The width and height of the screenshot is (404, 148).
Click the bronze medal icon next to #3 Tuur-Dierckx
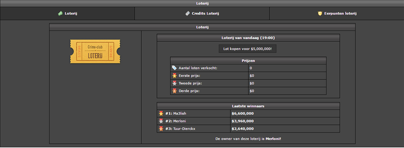[161, 129]
